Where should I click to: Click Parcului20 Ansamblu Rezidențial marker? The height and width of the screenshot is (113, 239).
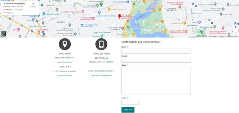70,25
